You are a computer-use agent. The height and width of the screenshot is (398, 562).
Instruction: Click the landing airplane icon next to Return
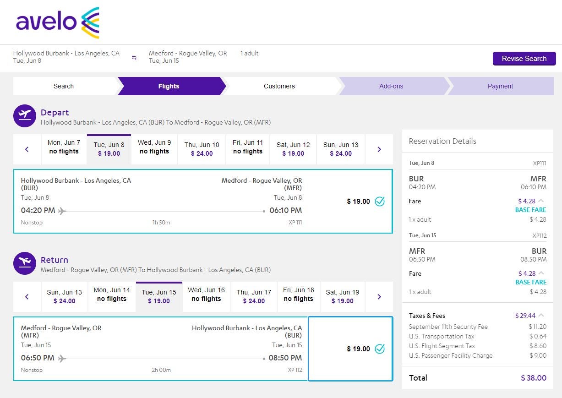point(24,263)
